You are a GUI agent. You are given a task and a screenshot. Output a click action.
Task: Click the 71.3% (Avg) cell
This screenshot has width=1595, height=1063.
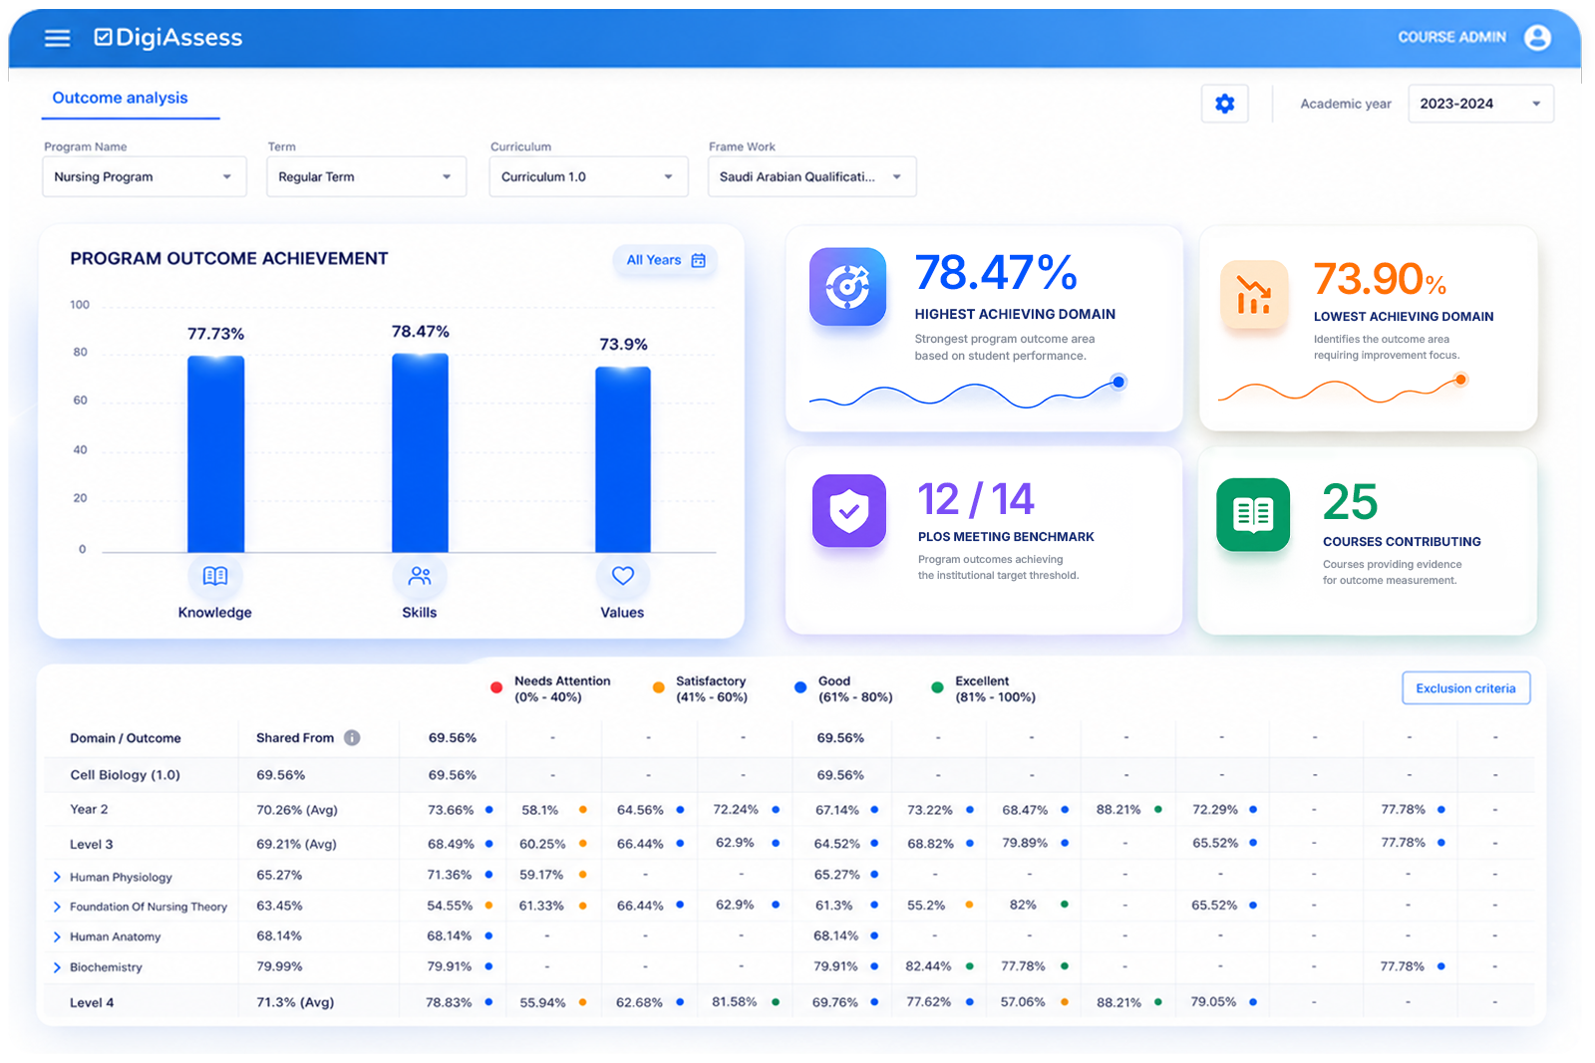coord(295,1002)
